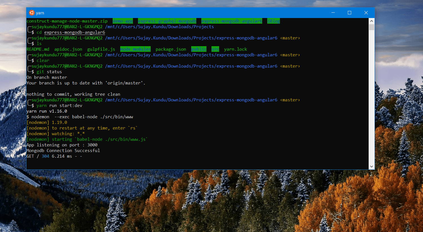This screenshot has height=232, width=423.
Task: Select the demo-app folder name
Action: coord(123,21)
